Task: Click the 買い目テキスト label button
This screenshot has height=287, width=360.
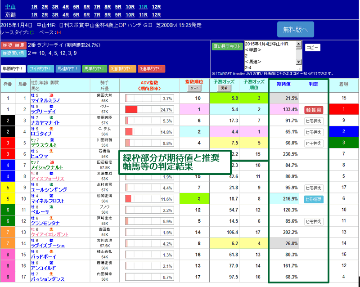Action: [x=227, y=46]
